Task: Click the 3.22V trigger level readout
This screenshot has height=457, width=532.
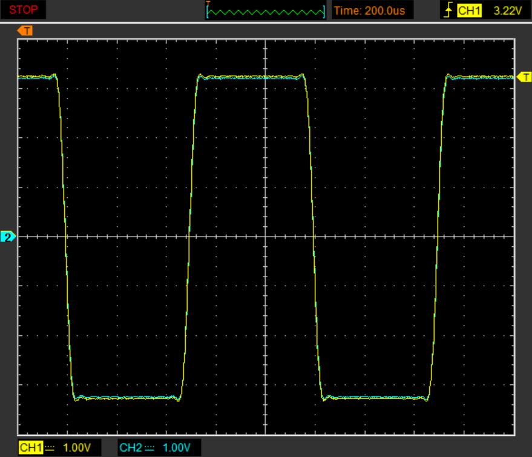Action: click(507, 11)
